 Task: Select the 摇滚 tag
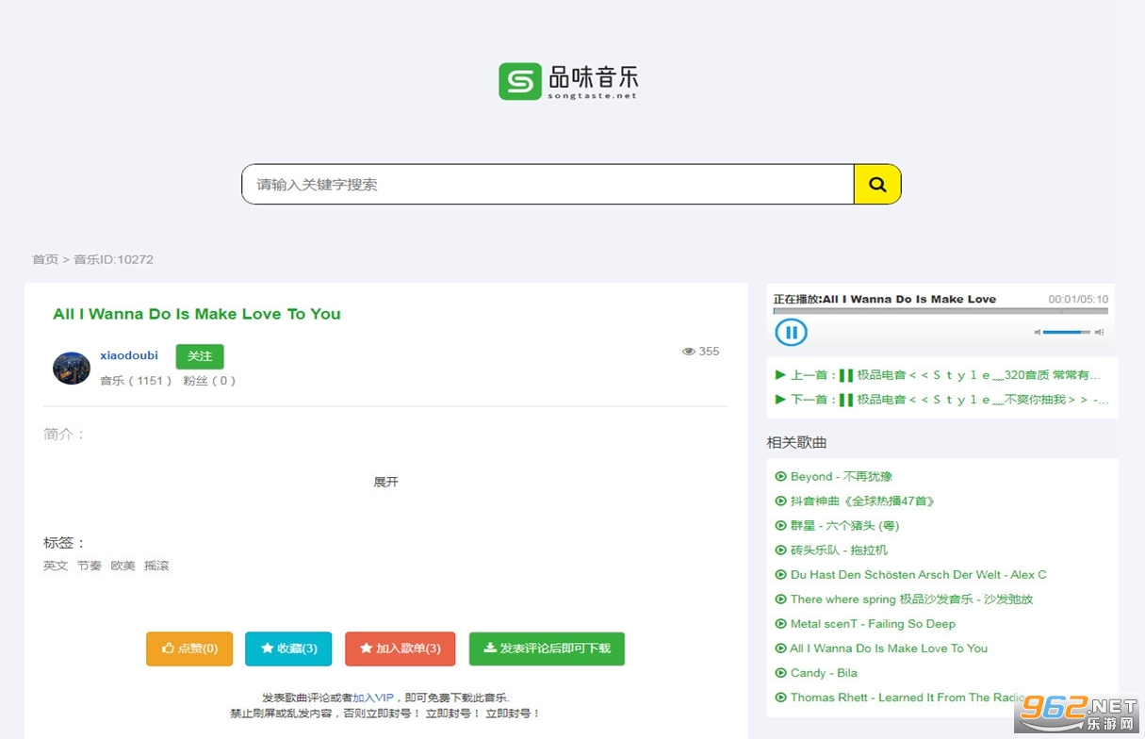156,566
